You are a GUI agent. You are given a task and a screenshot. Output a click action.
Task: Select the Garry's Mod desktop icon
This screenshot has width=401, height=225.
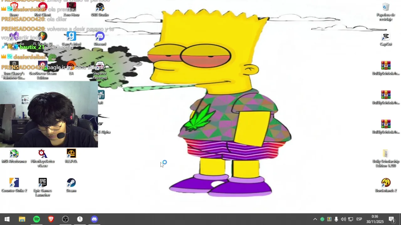(x=71, y=38)
